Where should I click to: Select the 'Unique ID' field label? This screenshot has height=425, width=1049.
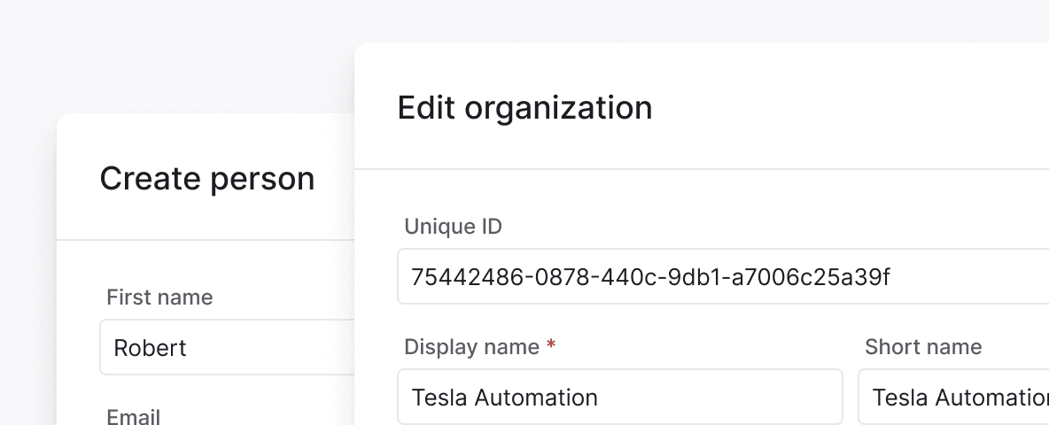pyautogui.click(x=453, y=227)
